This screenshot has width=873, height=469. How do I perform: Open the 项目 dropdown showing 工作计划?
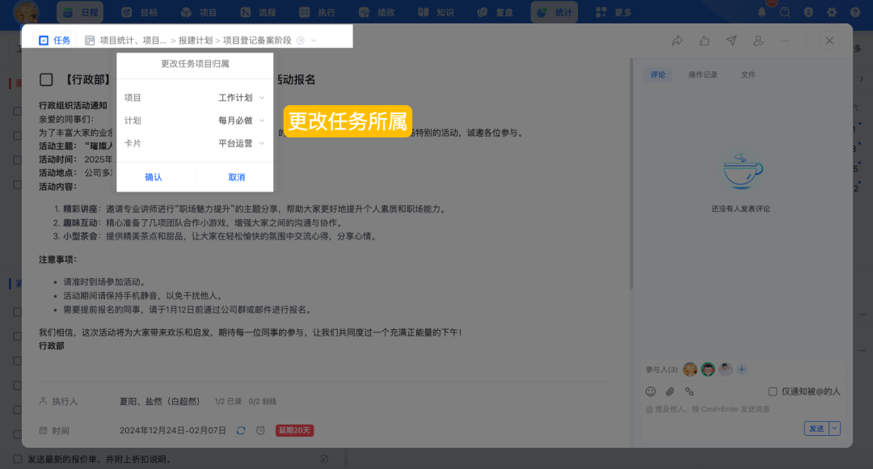(x=234, y=97)
